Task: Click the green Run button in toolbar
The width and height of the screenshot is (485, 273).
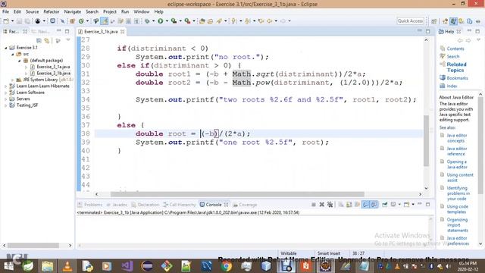Action: click(160, 21)
